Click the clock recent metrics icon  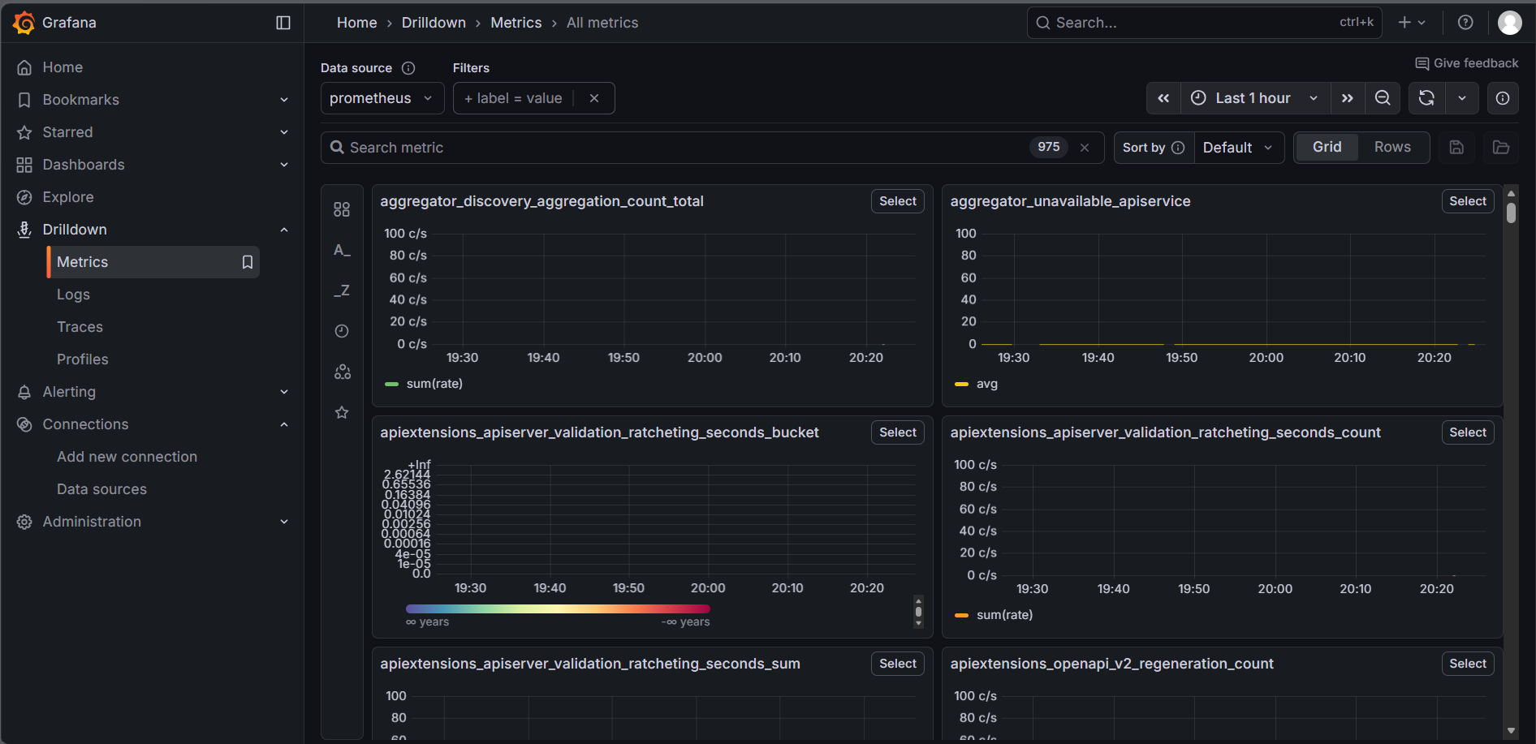[342, 331]
